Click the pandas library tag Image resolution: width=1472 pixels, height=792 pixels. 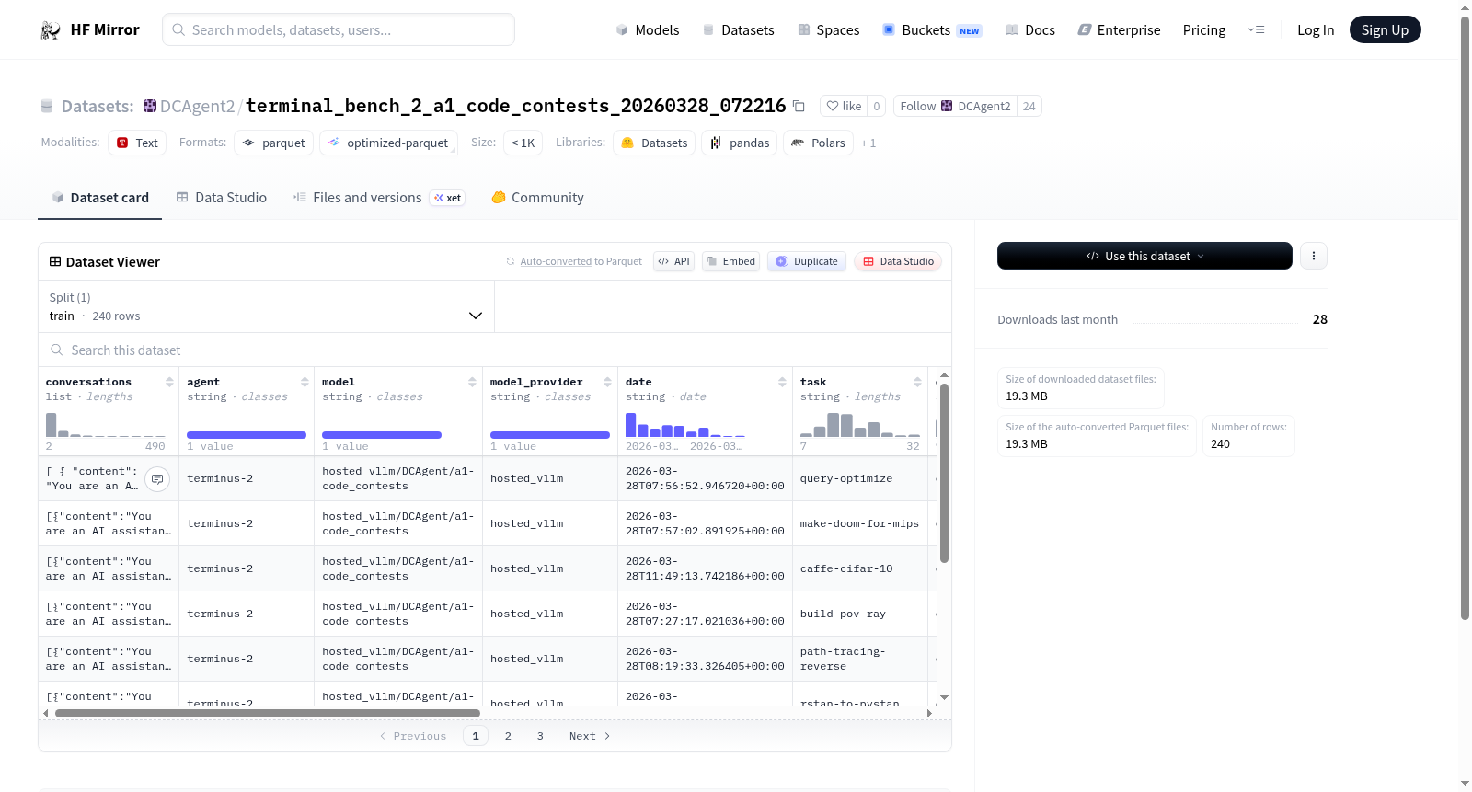740,143
